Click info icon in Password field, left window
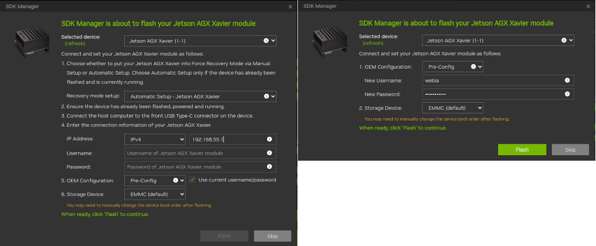596x246 pixels. (x=269, y=167)
